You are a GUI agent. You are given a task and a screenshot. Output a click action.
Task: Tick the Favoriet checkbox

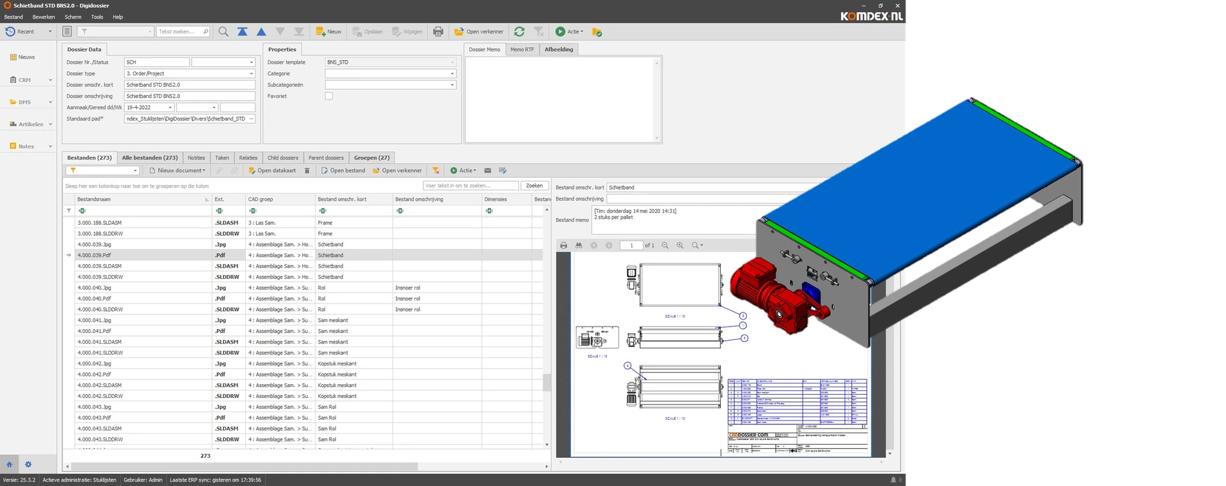click(x=329, y=96)
